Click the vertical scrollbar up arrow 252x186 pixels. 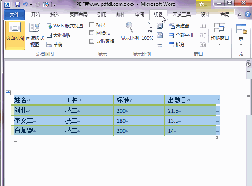pyautogui.click(x=249, y=71)
